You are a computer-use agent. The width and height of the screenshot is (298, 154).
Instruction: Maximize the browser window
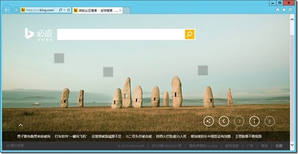point(280,3)
